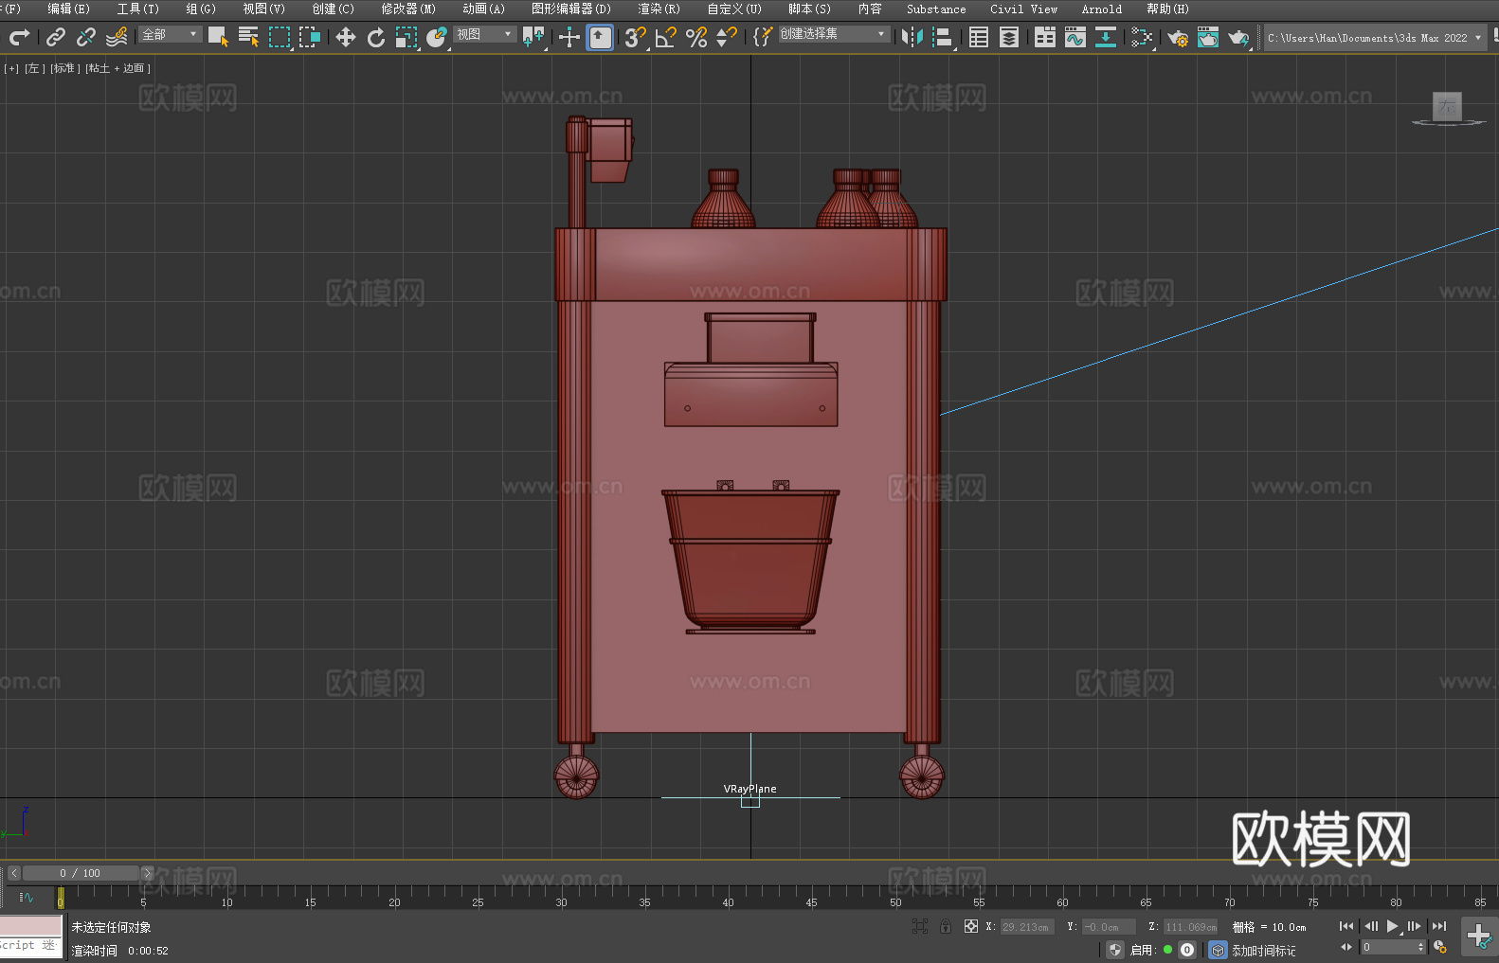The height and width of the screenshot is (963, 1499).
Task: Open 渲染(R) menu
Action: pos(659,9)
